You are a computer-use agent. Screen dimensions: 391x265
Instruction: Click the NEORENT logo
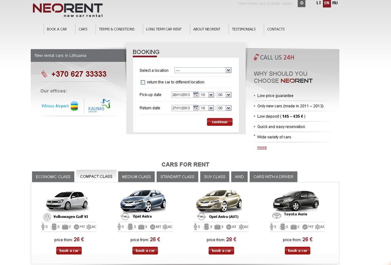(68, 10)
